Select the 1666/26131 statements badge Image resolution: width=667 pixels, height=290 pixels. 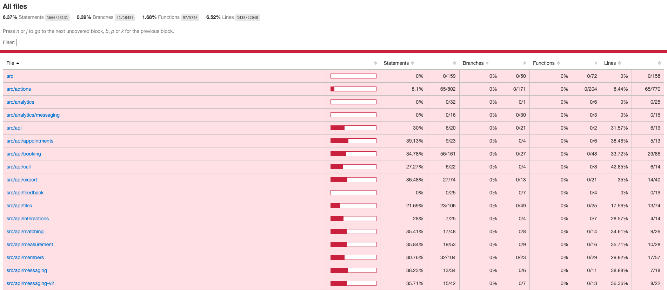tap(58, 18)
